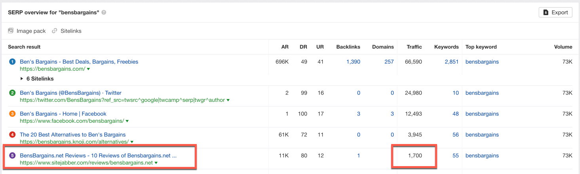Viewport: 580px width, 174px height.
Task: Expand the 6 Sitelinks row
Action: 22,79
